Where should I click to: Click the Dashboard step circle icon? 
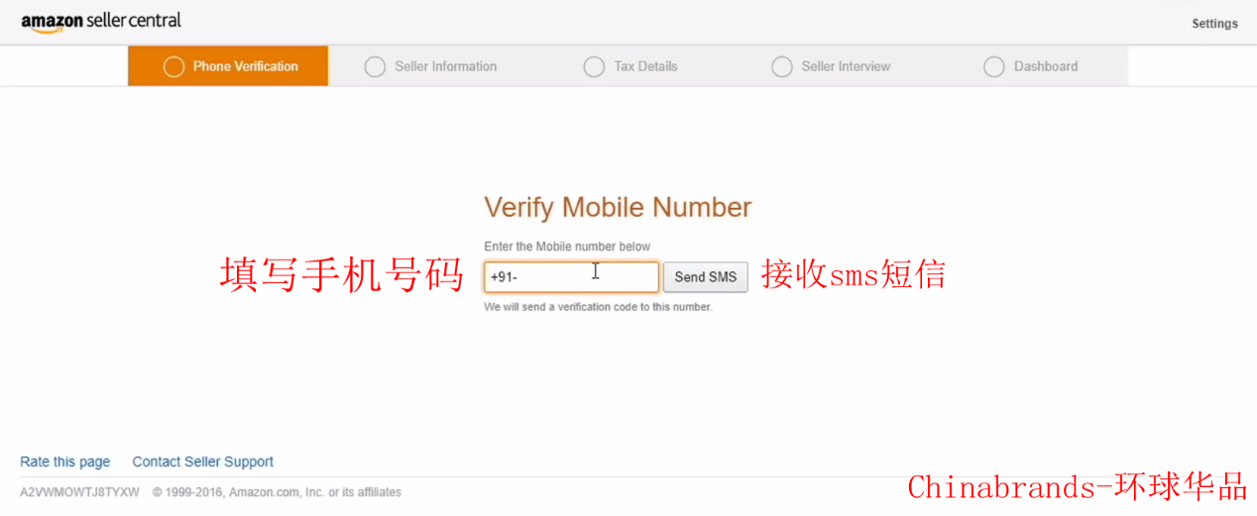(x=994, y=66)
